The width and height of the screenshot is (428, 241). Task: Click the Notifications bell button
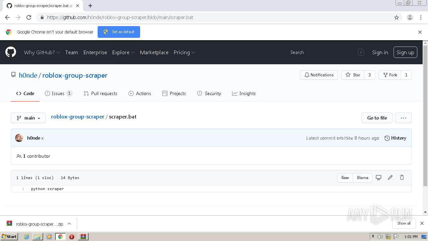tap(319, 75)
